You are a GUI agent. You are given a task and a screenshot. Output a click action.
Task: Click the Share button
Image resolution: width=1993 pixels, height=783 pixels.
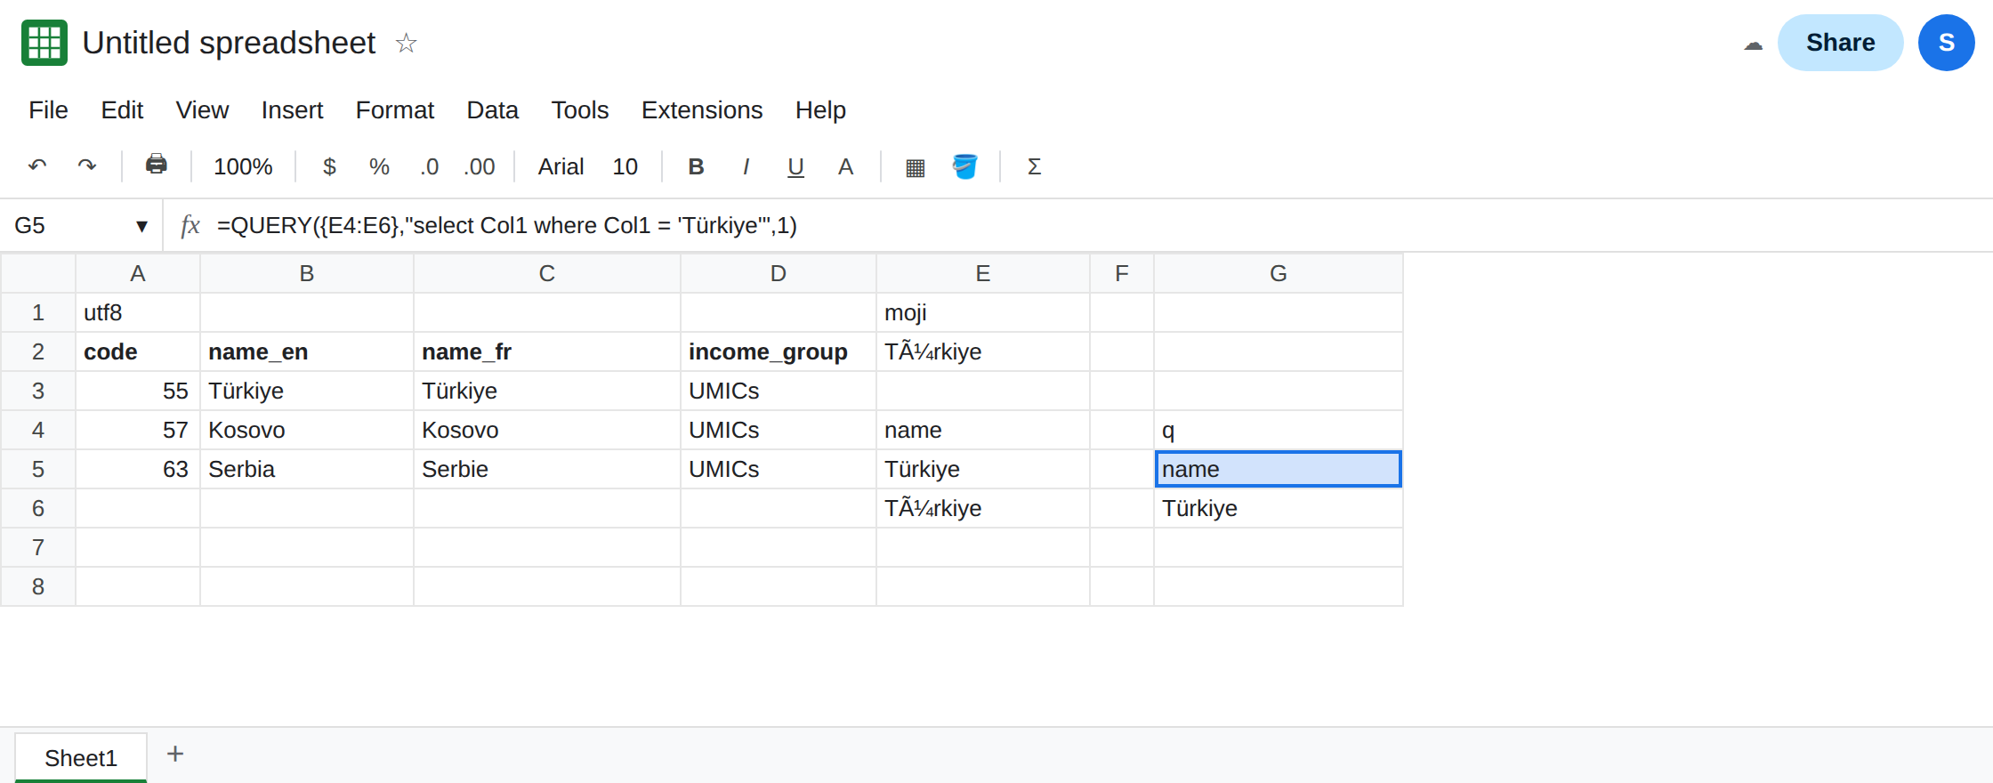coord(1840,43)
